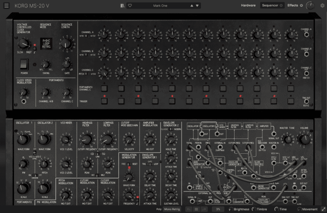Screen dimensions: 327x213
Task: Open the edit history list icon
Action: click(196, 209)
